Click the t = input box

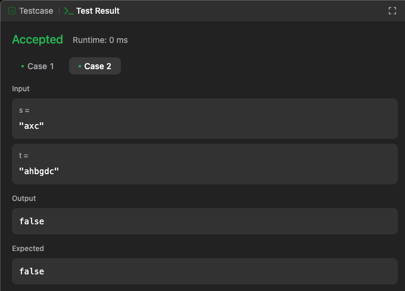(x=204, y=164)
